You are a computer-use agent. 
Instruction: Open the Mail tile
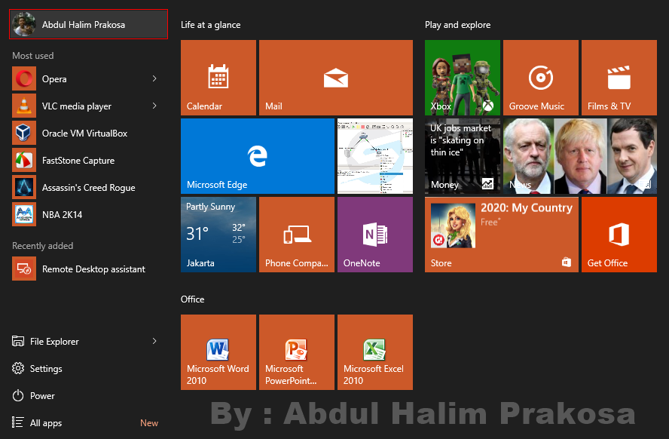336,78
